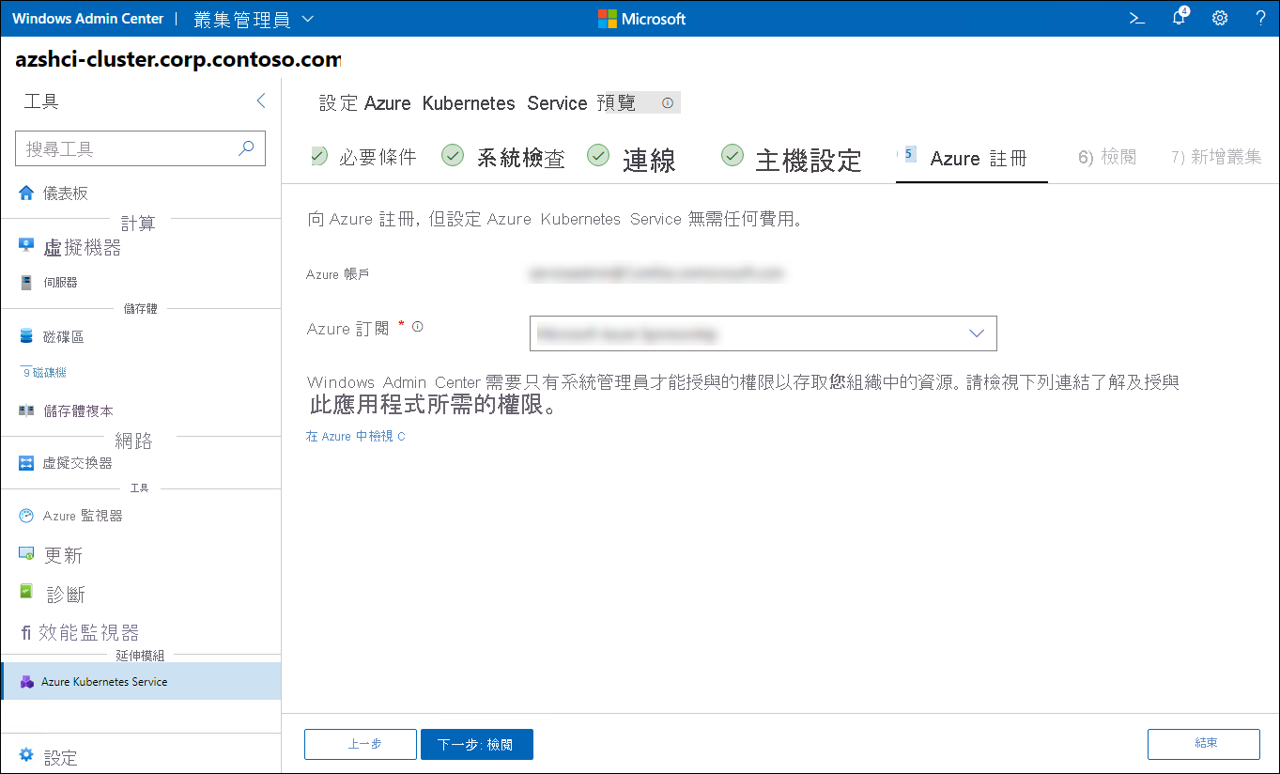Open the PowerShell console icon
Viewport: 1280px width, 774px height.
point(1137,18)
